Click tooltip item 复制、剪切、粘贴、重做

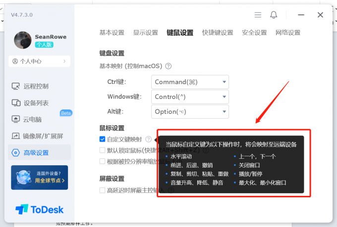[199, 174]
